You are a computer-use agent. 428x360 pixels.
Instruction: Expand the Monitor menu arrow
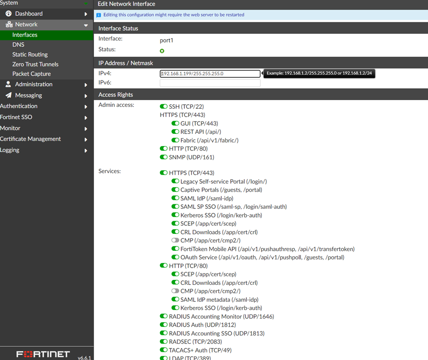click(x=86, y=128)
